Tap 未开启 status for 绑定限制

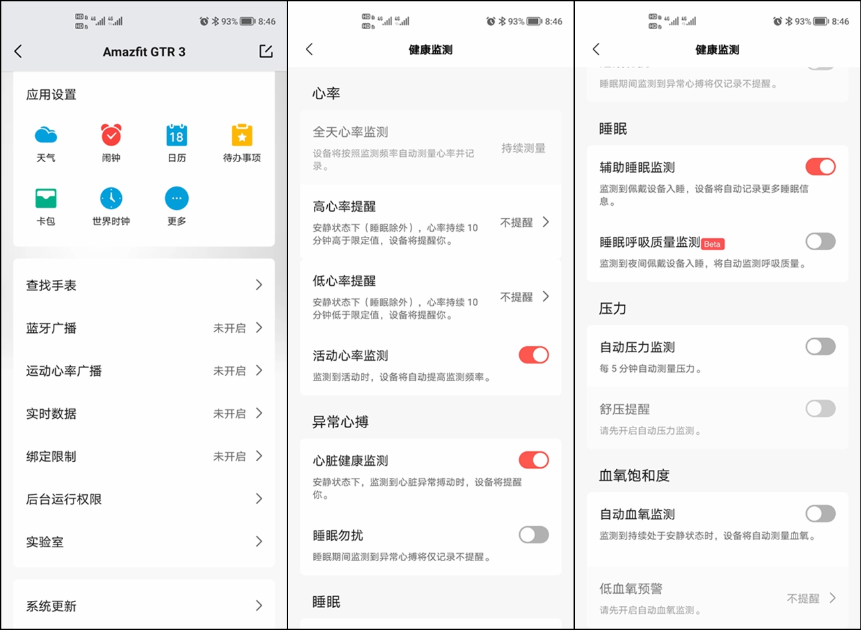(x=229, y=457)
